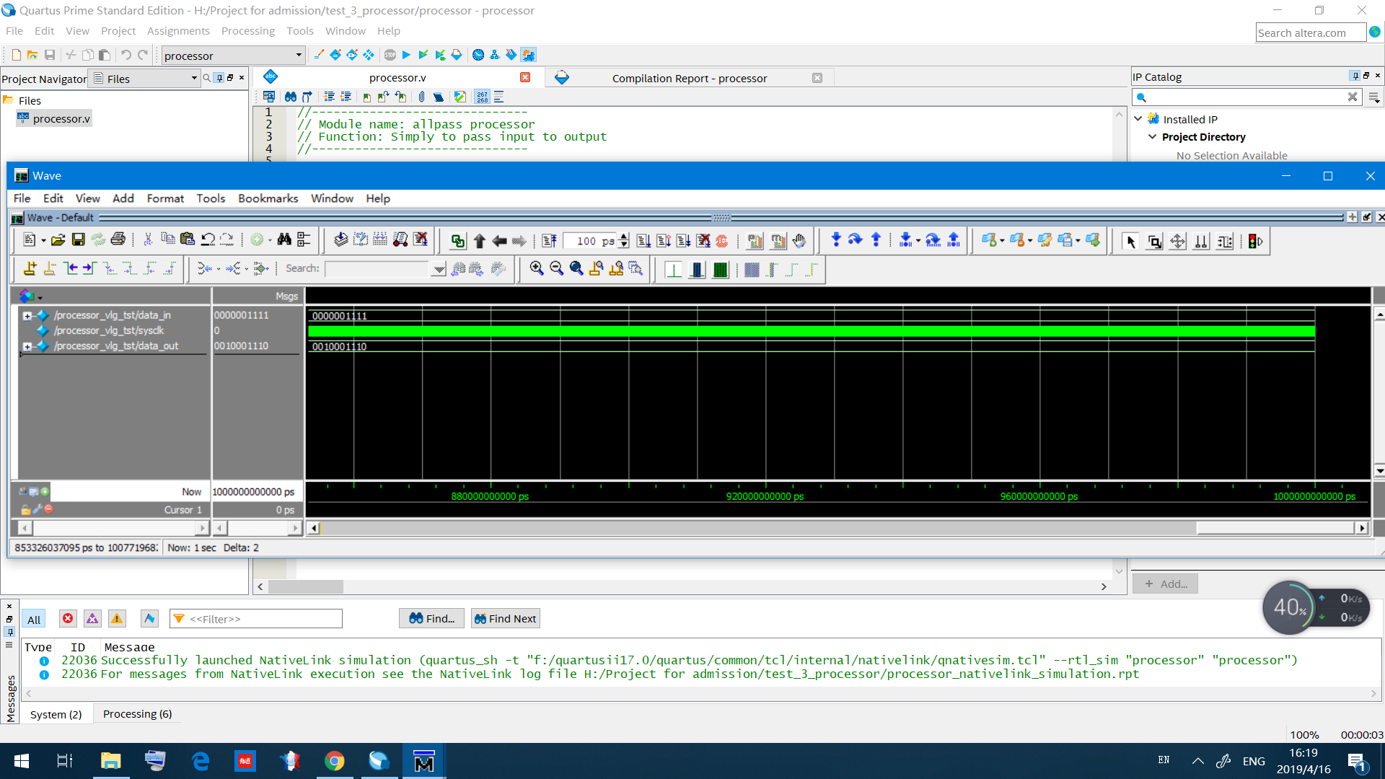This screenshot has height=779, width=1385.
Task: Select the arrow Select Mode tool
Action: point(1130,242)
